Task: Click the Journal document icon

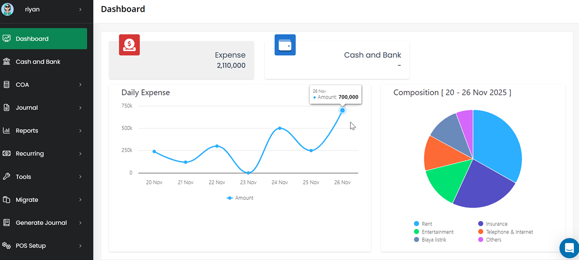Action: point(7,107)
